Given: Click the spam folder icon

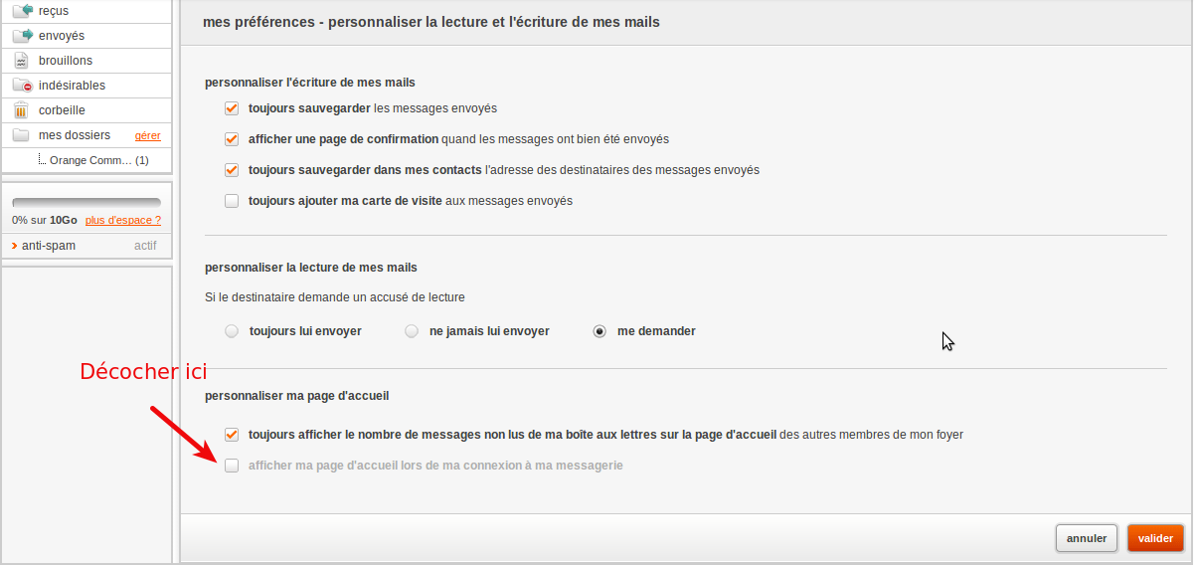Looking at the screenshot, I should (x=21, y=86).
